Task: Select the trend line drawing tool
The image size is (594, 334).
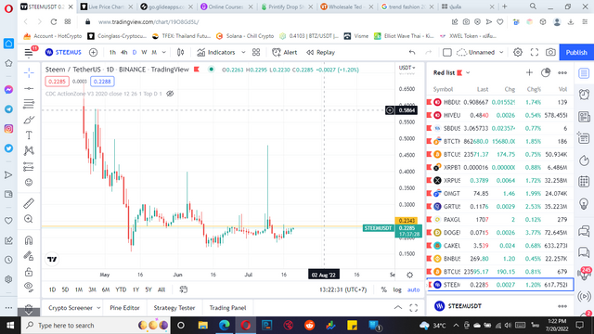Action: click(29, 88)
